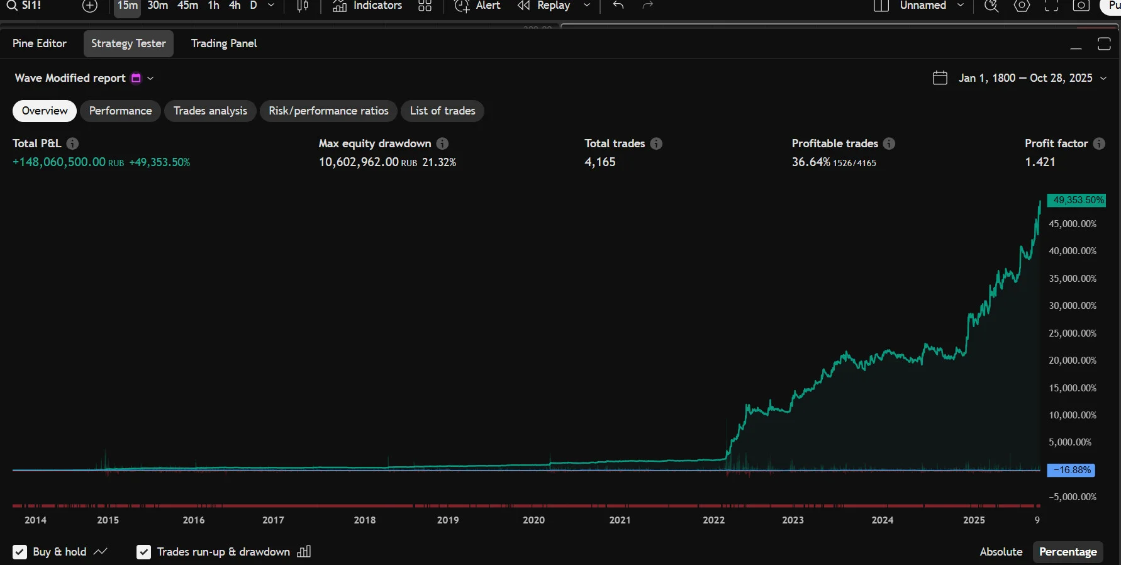Start bar Replay mode
The height and width of the screenshot is (565, 1121).
[544, 6]
